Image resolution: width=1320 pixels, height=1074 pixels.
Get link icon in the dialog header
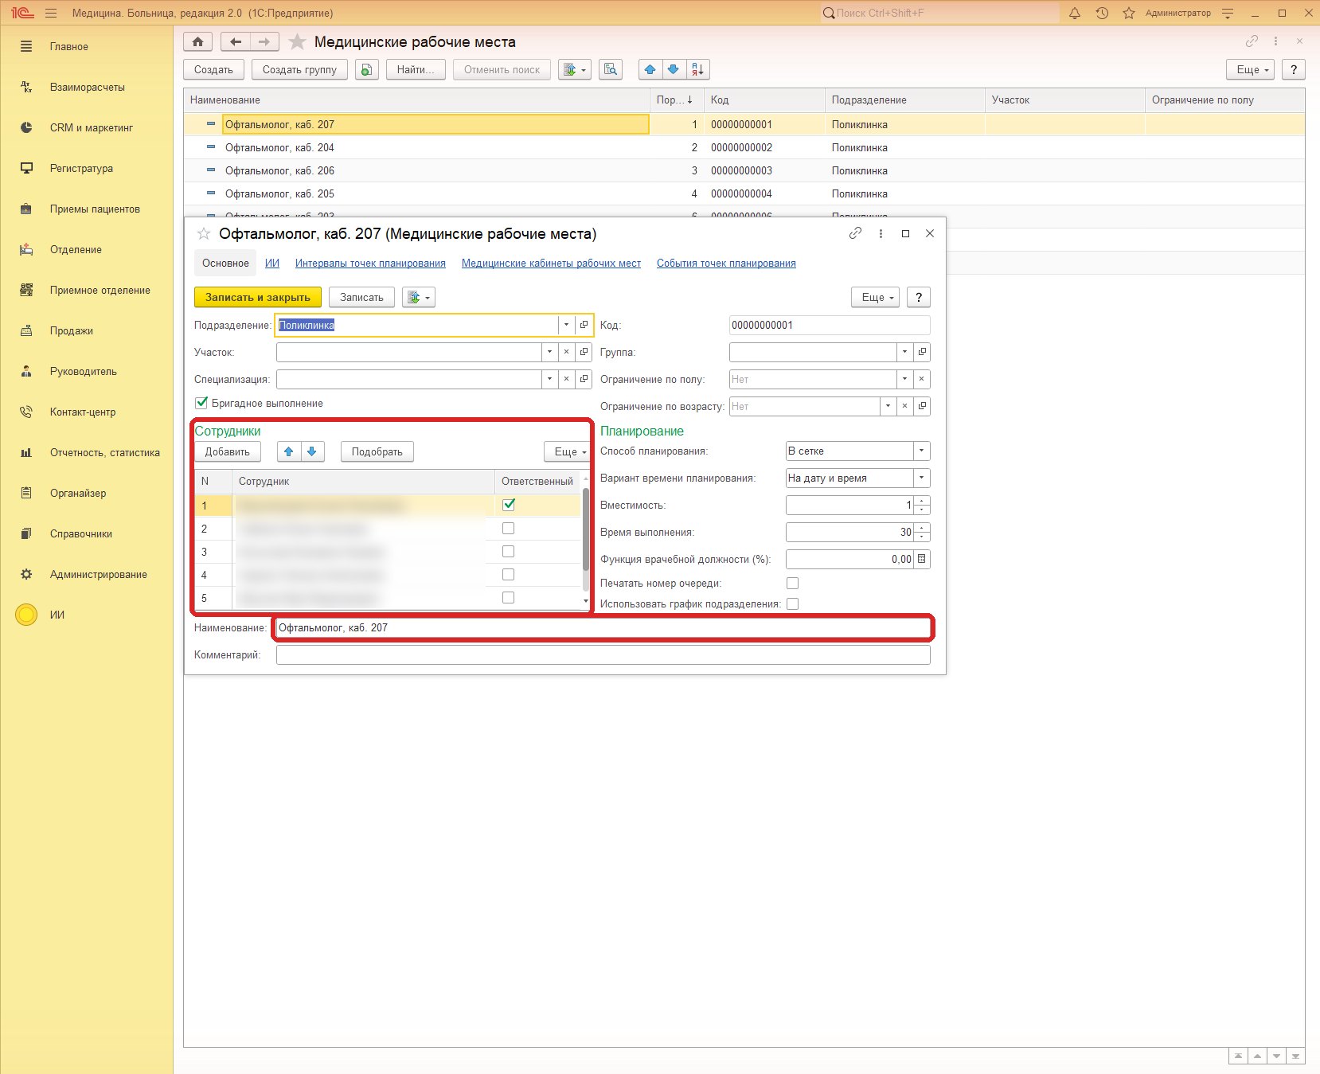[855, 233]
